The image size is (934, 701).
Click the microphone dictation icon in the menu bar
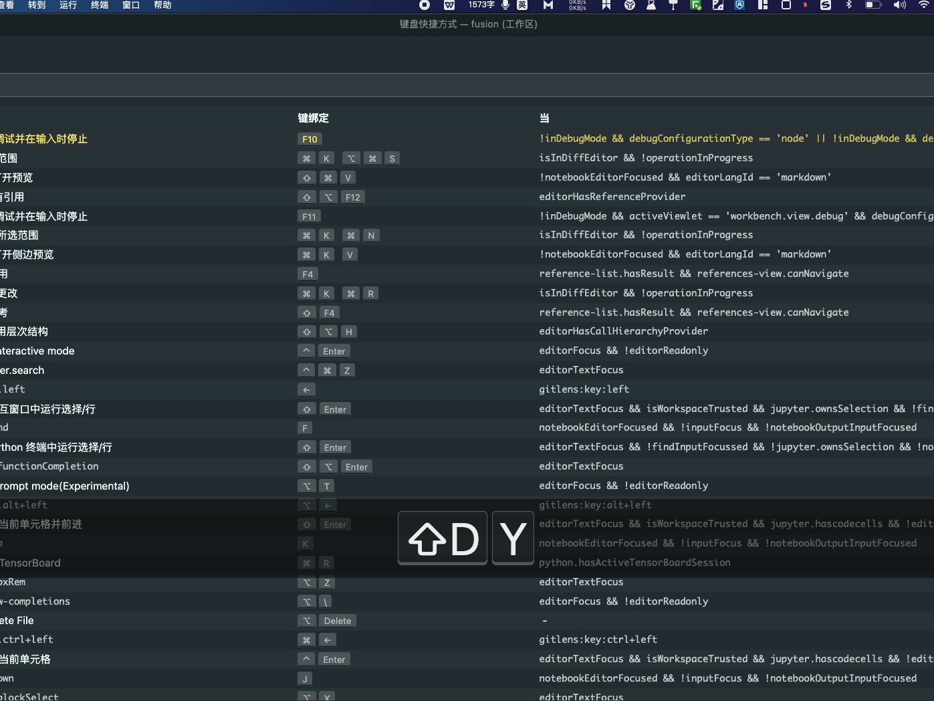click(505, 5)
